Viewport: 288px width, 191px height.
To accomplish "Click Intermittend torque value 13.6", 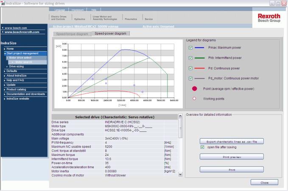I will click(108, 159).
